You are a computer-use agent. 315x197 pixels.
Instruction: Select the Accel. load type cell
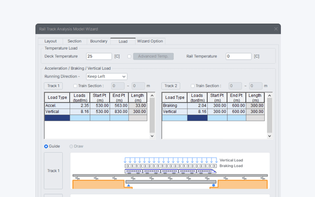click(x=57, y=106)
